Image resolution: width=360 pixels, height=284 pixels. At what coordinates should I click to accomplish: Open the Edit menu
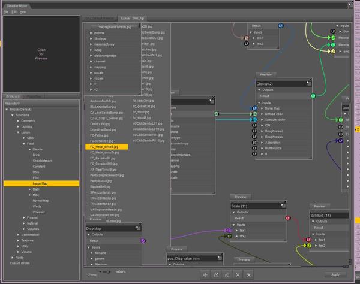point(14,12)
